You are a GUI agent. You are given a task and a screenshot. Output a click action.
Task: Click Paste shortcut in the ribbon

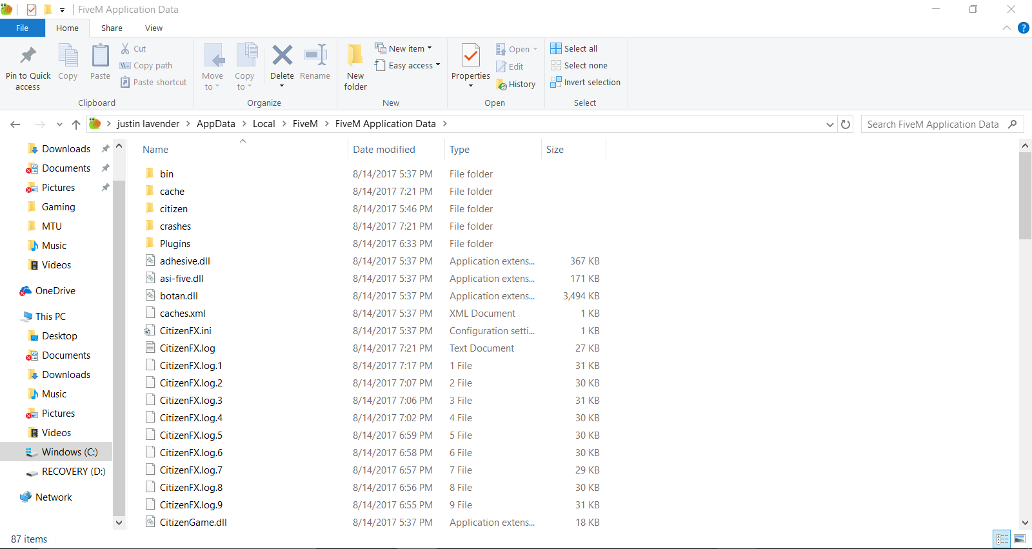tap(153, 82)
